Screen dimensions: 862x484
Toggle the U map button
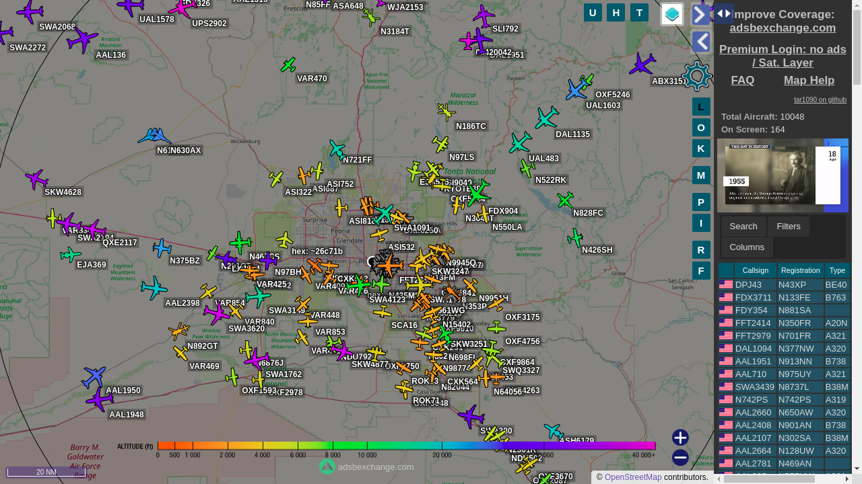pyautogui.click(x=593, y=12)
